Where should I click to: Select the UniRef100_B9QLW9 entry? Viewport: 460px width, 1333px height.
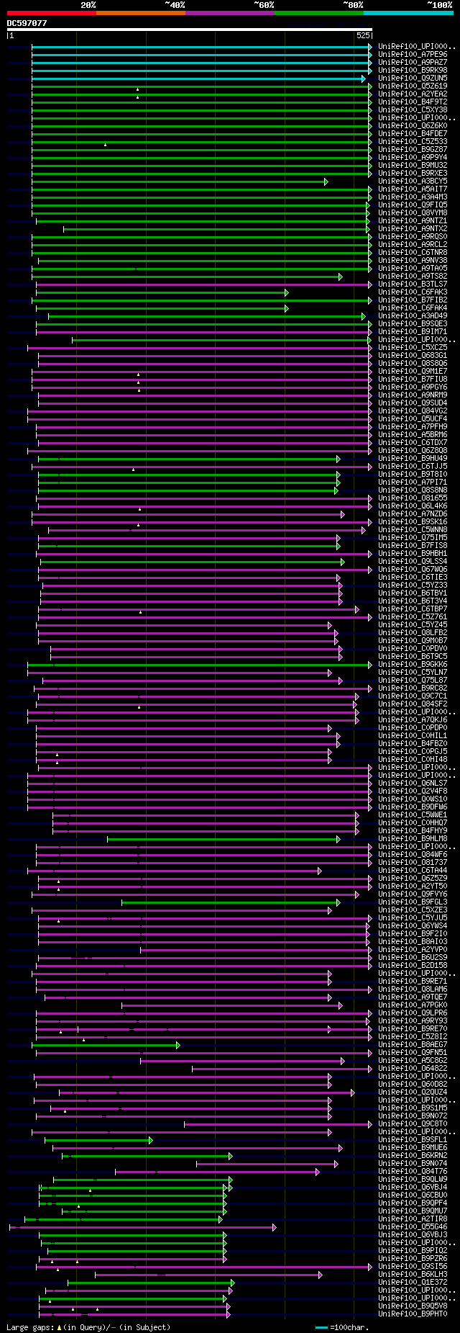pos(413,1180)
